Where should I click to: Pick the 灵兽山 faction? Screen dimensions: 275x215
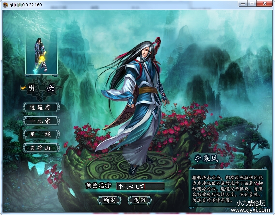(41, 148)
